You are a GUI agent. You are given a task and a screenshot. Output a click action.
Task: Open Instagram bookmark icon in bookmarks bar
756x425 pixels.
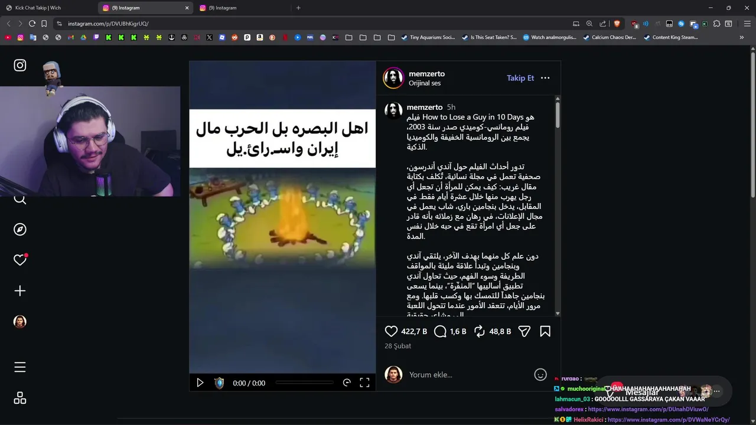coord(20,37)
